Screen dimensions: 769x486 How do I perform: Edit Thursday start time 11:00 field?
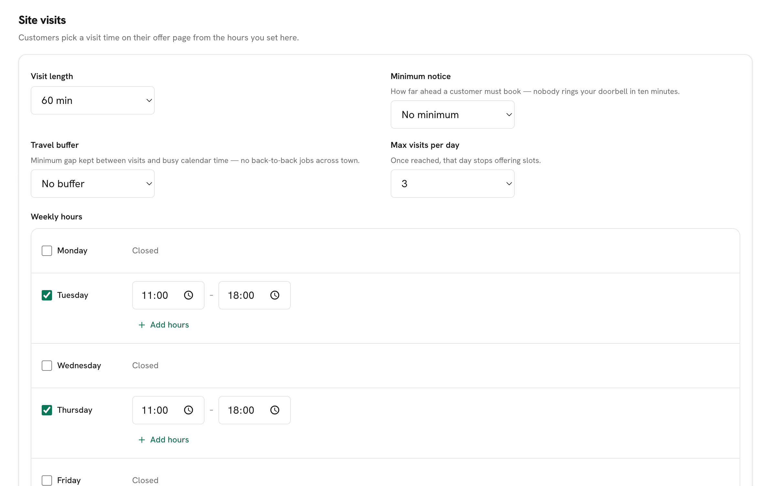pyautogui.click(x=168, y=410)
